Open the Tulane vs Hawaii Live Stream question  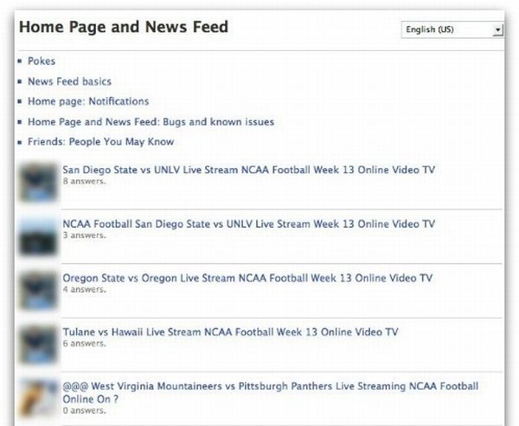230,332
